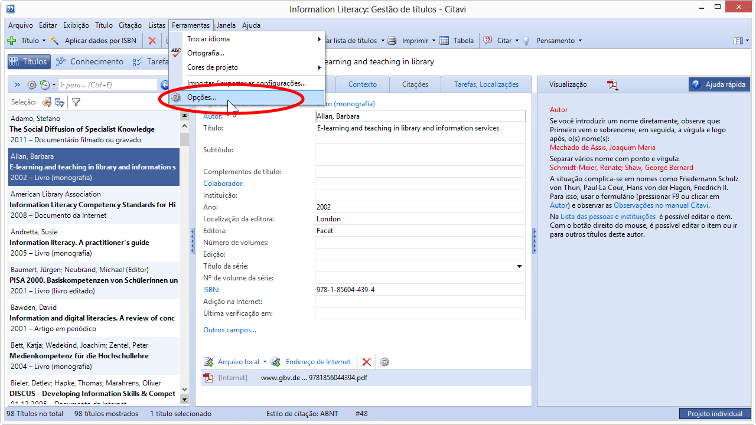Click the Projeto individual status button
The image size is (756, 425).
(x=715, y=414)
